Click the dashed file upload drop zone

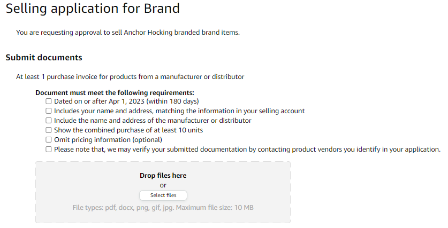[163, 192]
